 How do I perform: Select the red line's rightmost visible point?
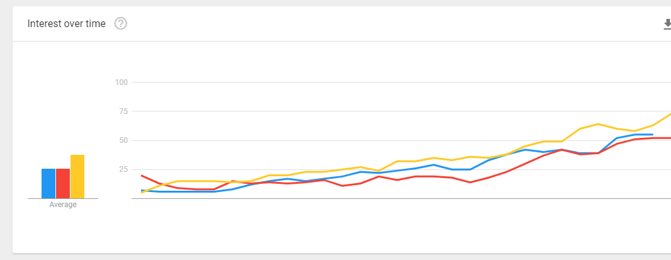[669, 138]
